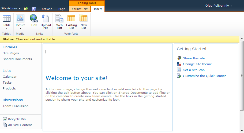Screen dimensions: 244x133
Task: Click the Navigate Up folder icon
Action: click(x=26, y=9)
